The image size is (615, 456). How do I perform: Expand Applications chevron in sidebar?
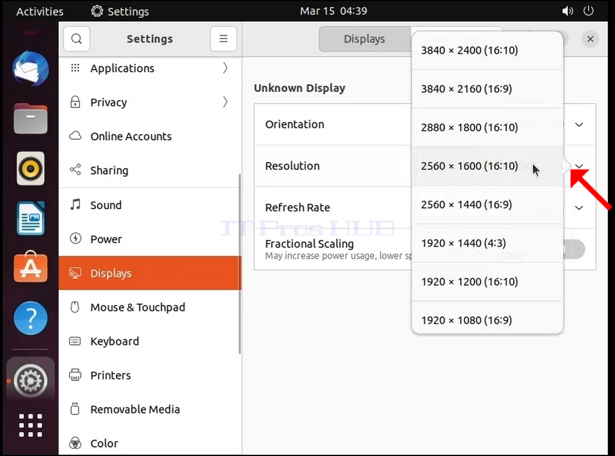click(x=225, y=68)
